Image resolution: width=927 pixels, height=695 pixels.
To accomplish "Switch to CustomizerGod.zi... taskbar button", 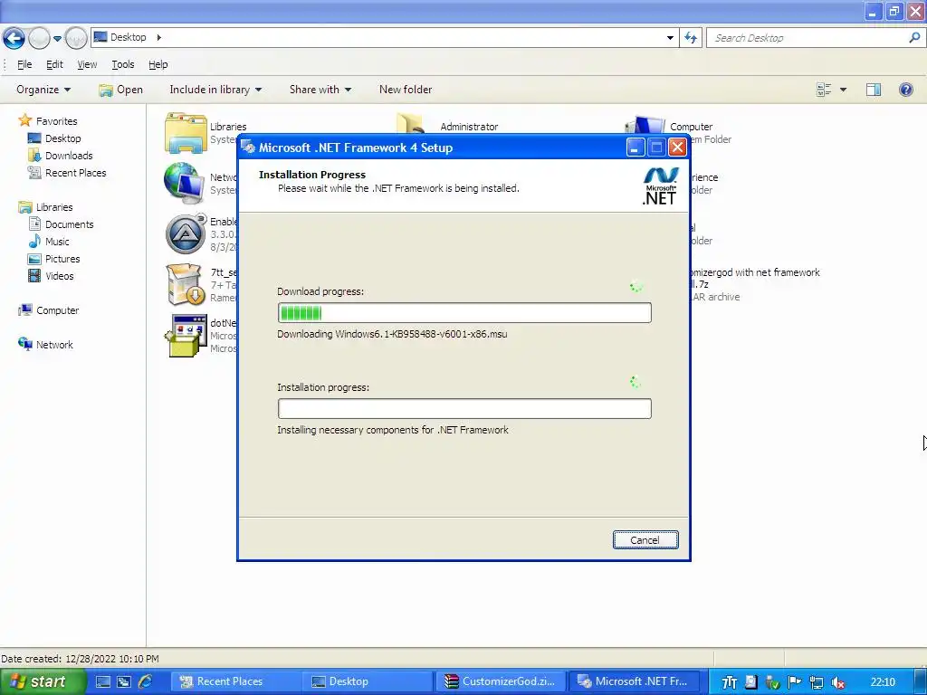I will click(x=502, y=681).
